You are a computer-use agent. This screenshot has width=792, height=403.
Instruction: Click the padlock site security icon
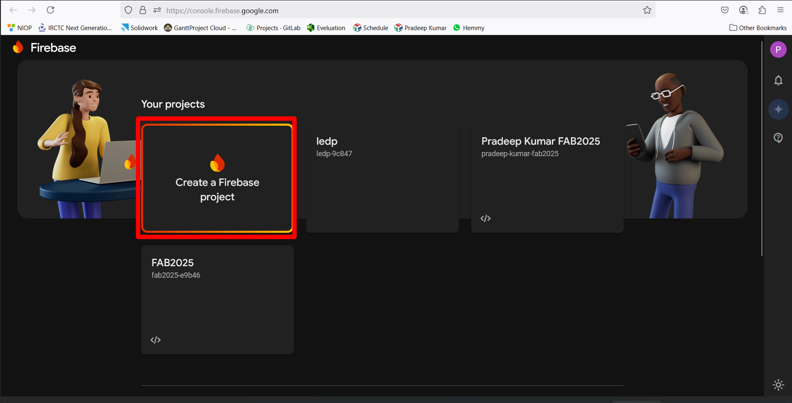click(x=143, y=10)
